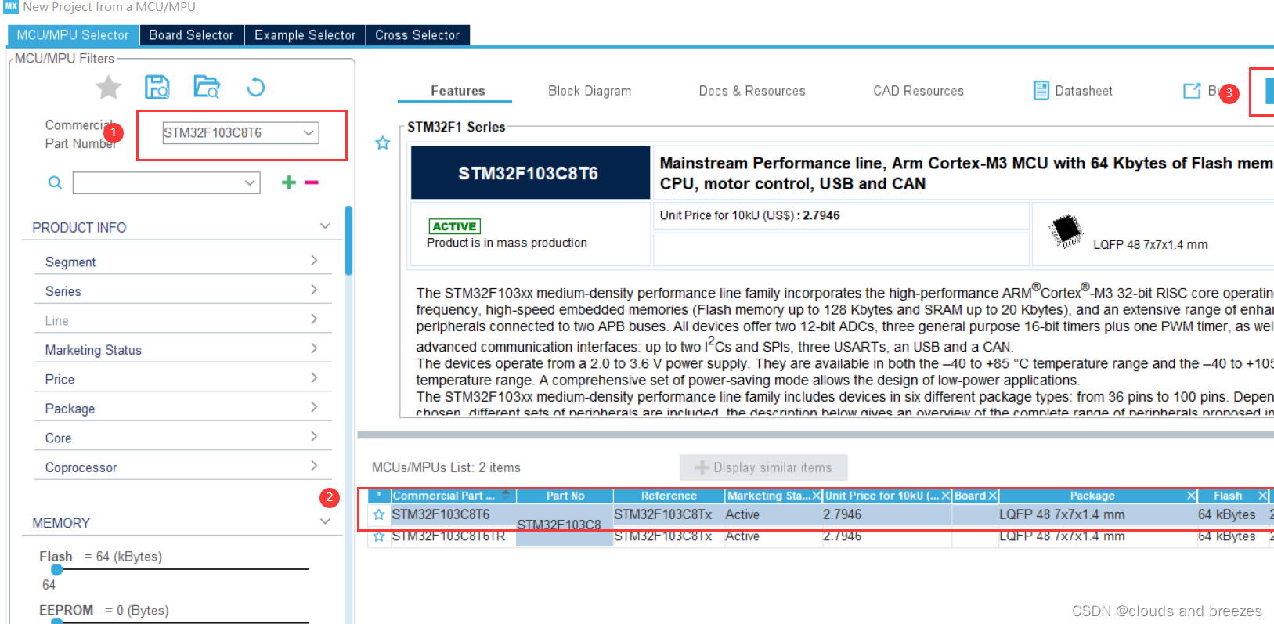Screen dimensions: 1274x624
Task: Click the search magnifier icon
Action: click(55, 182)
